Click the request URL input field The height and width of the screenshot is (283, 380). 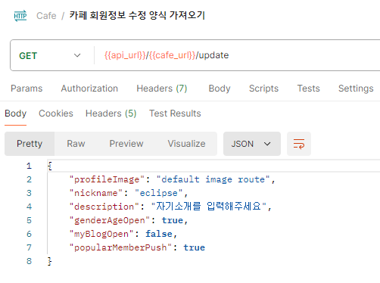(237, 55)
